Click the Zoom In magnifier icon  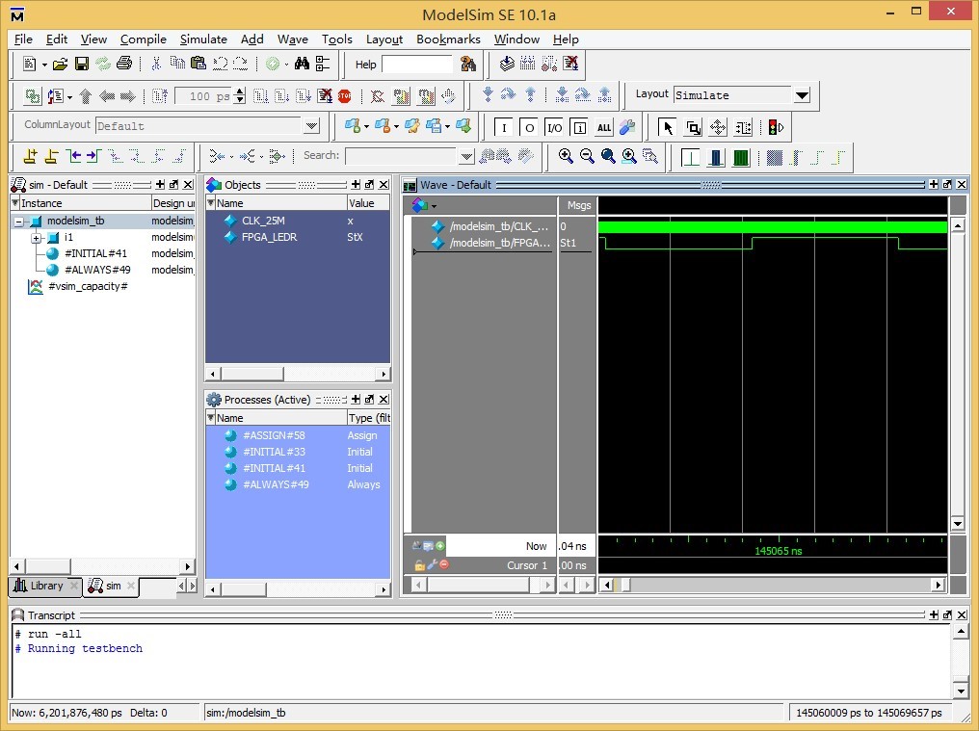[566, 156]
